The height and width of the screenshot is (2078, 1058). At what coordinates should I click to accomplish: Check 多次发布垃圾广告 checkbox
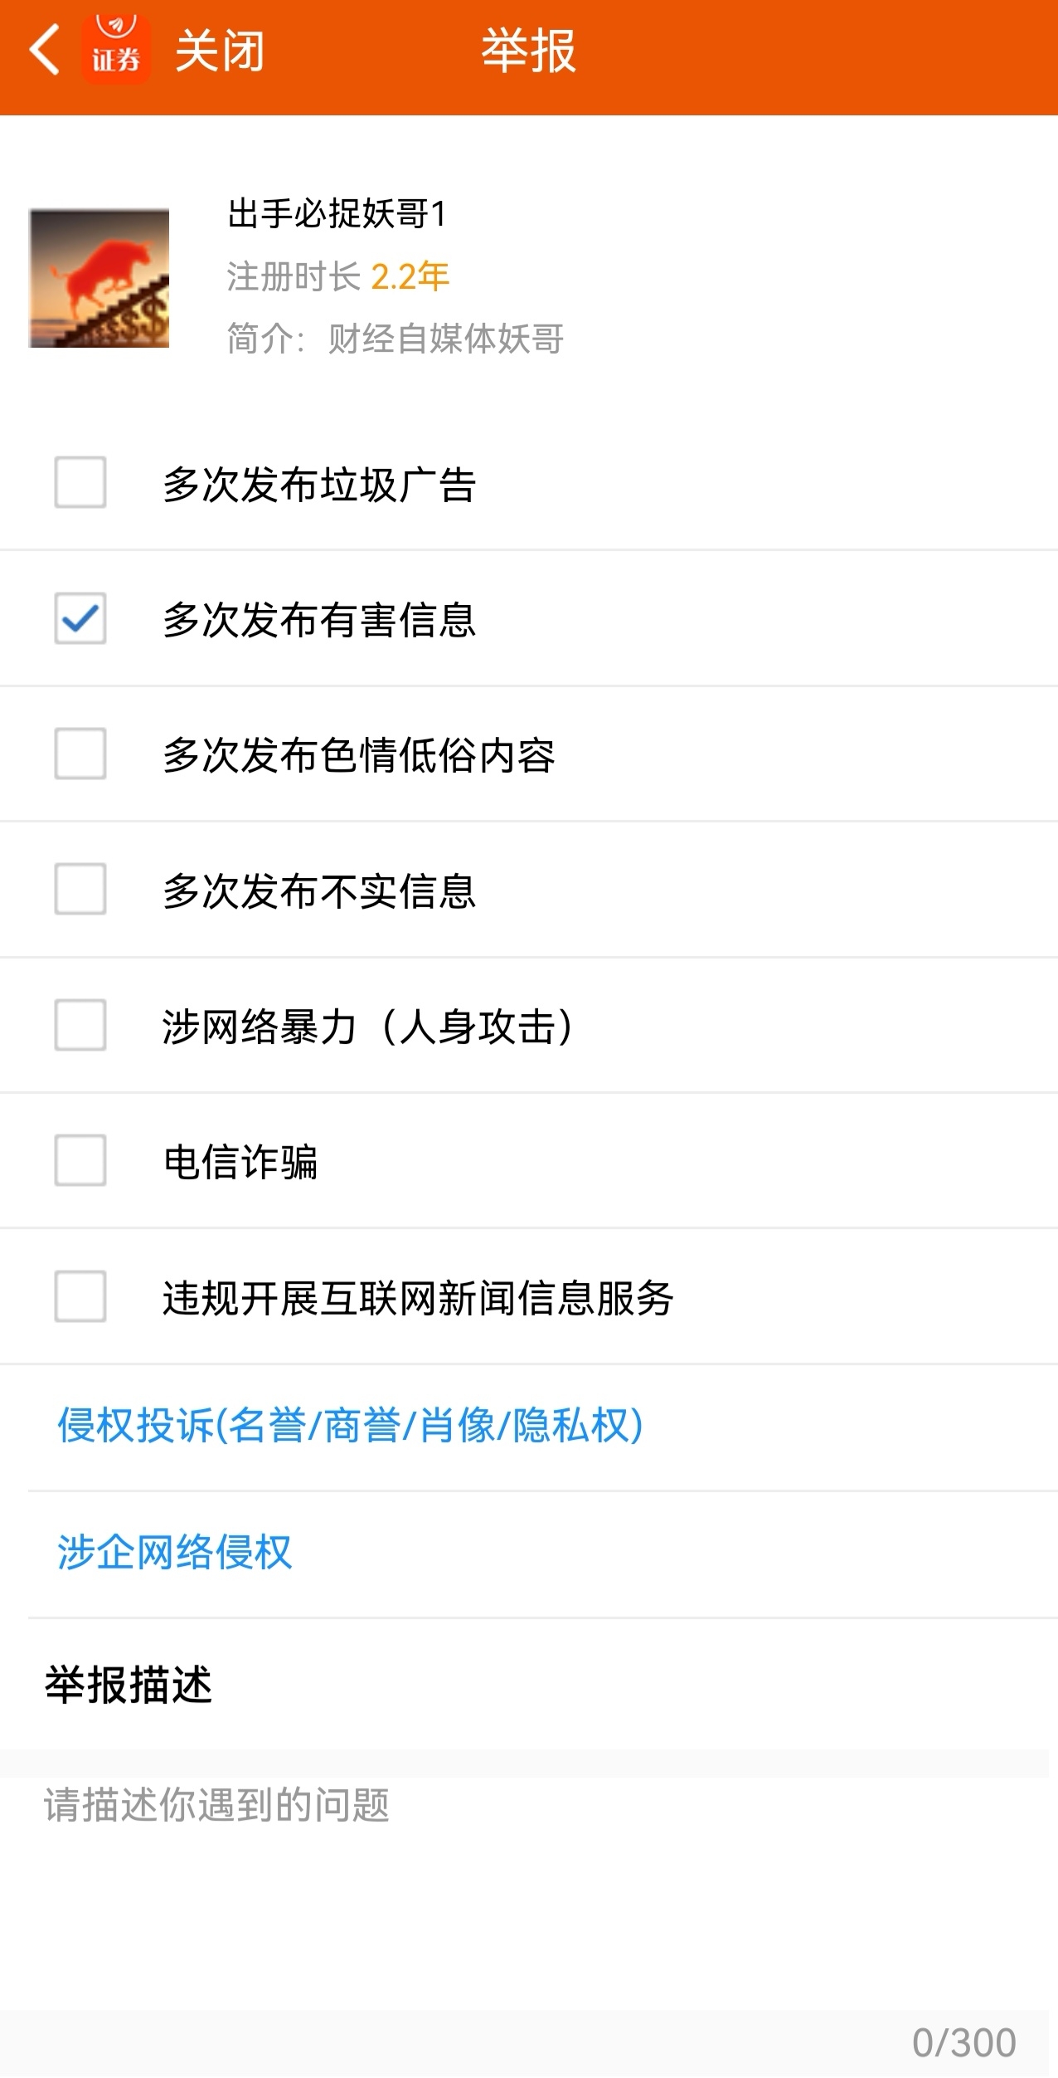tap(80, 481)
